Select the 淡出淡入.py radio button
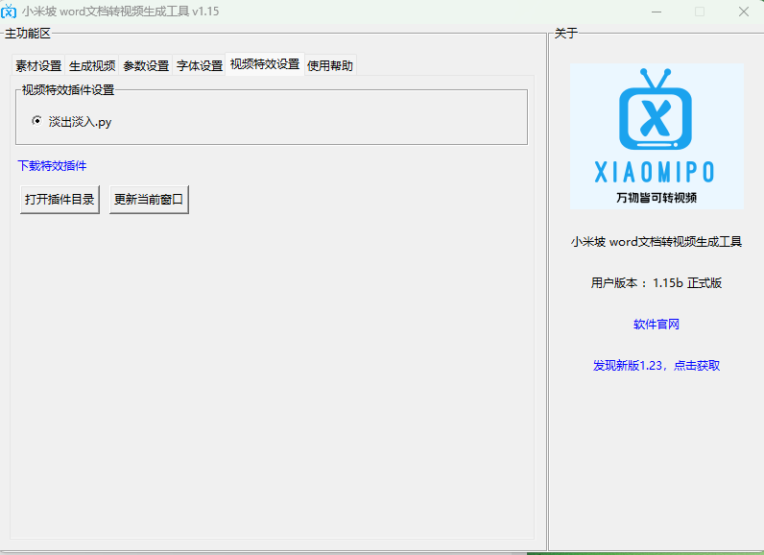Image resolution: width=764 pixels, height=555 pixels. pyautogui.click(x=37, y=122)
